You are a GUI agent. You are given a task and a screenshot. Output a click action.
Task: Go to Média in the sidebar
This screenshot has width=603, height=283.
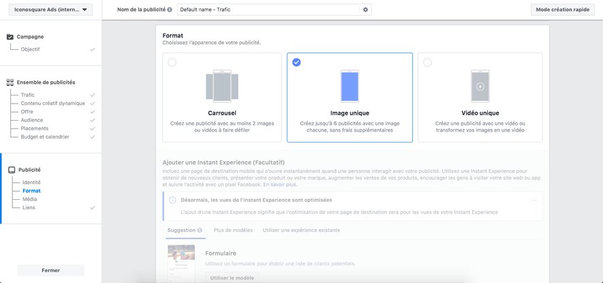click(30, 199)
